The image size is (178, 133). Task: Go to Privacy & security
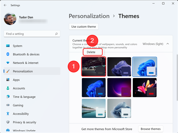point(32,122)
